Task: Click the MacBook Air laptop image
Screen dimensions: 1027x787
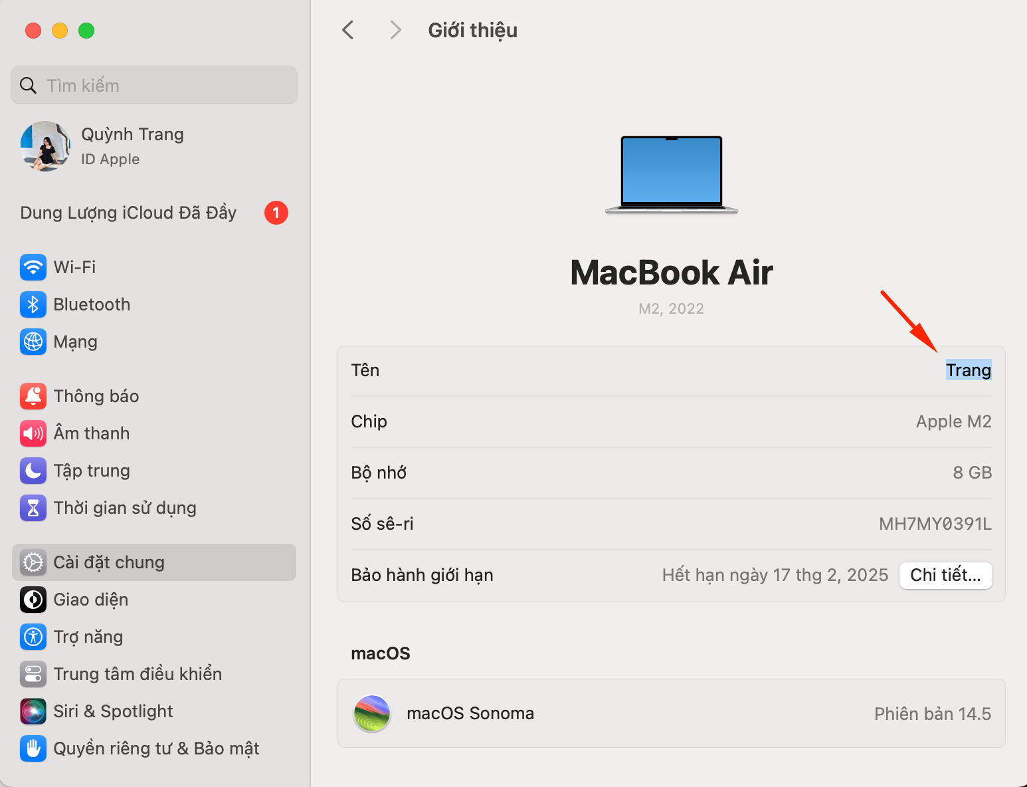Action: 672,175
